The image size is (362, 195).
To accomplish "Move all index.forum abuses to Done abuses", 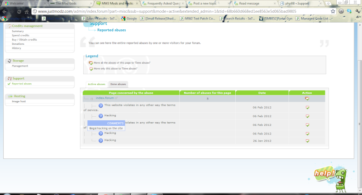I will [x=307, y=99].
